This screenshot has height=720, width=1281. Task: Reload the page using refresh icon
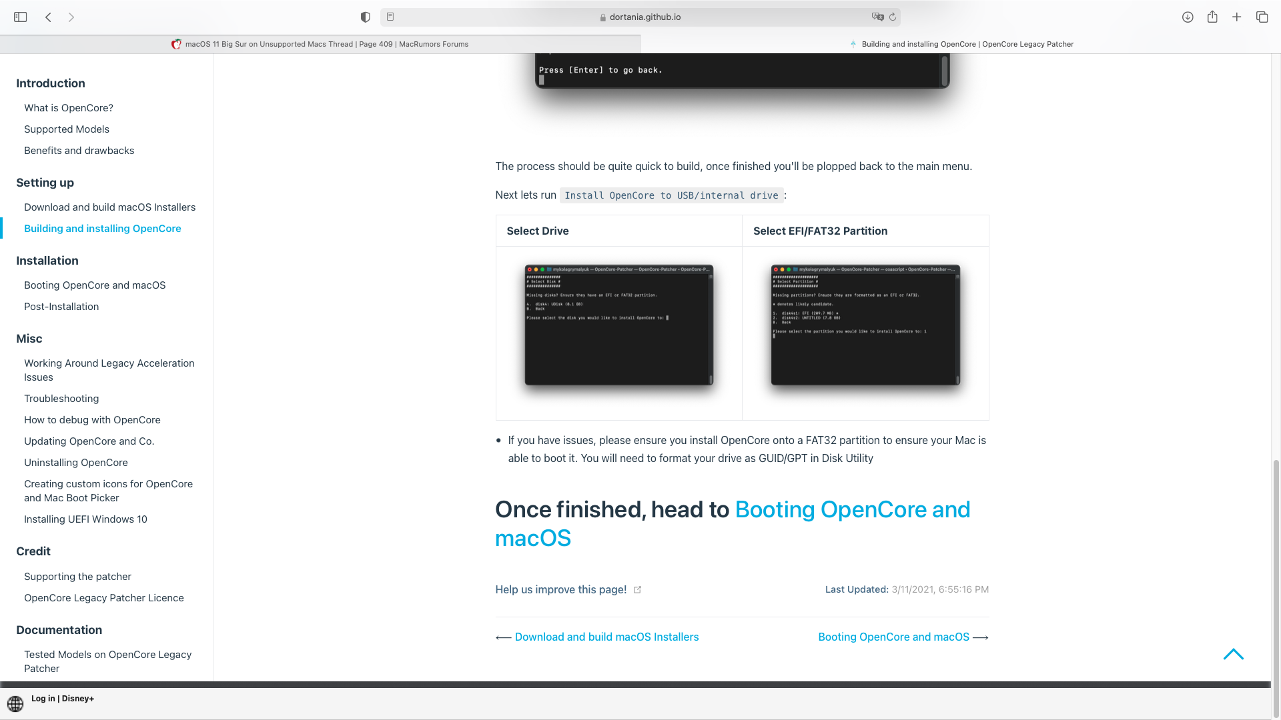(893, 17)
